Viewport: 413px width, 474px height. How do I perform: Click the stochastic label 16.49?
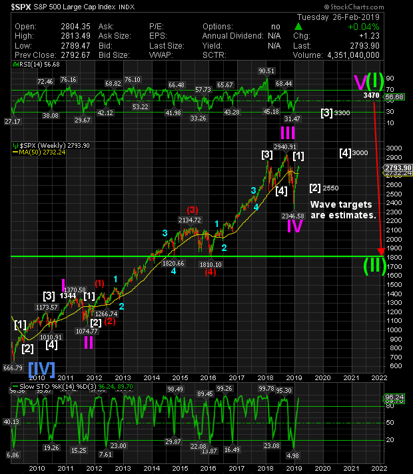(x=232, y=450)
